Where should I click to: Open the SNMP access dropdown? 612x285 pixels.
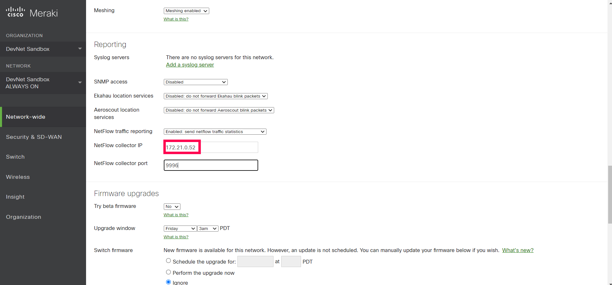click(195, 82)
